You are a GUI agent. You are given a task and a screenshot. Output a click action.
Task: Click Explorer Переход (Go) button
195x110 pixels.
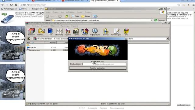(x=159, y=20)
